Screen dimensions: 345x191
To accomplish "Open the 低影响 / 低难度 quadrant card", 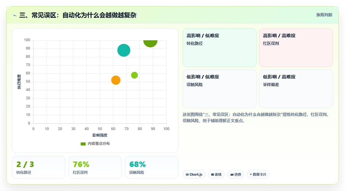I will pos(220,89).
